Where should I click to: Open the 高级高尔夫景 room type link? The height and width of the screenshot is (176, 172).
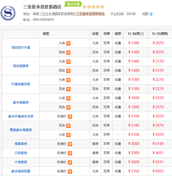pyautogui.click(x=21, y=48)
